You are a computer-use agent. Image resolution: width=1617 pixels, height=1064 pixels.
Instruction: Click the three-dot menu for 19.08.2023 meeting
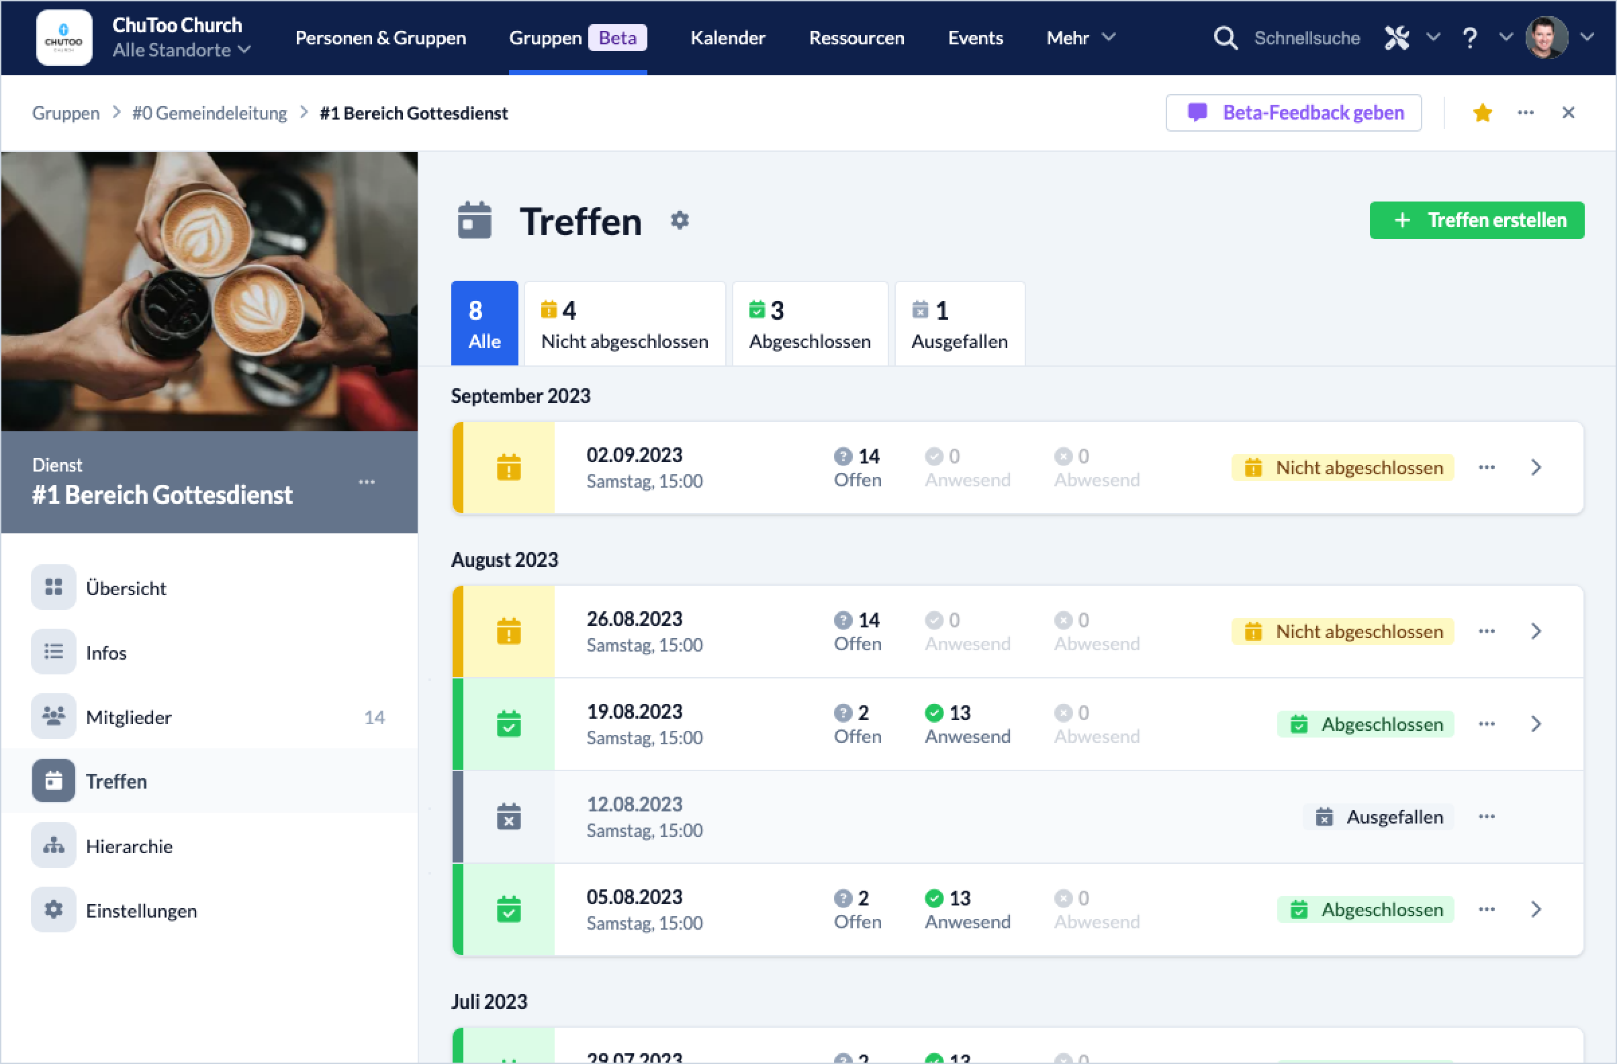coord(1486,723)
